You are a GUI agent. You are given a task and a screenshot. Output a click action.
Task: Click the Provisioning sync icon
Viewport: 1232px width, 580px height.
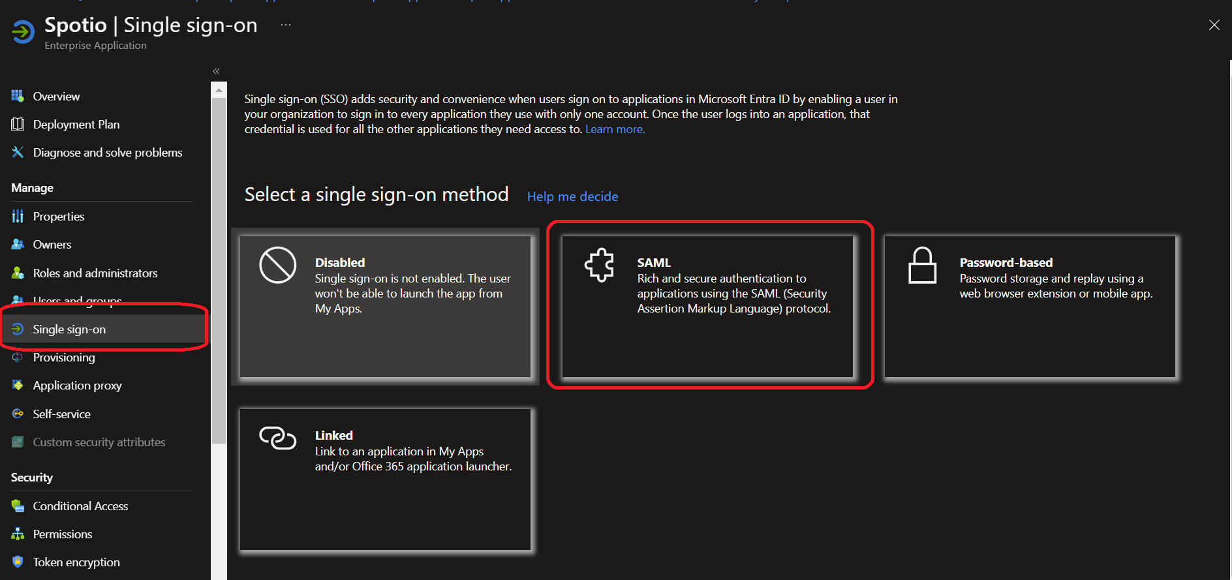point(18,357)
